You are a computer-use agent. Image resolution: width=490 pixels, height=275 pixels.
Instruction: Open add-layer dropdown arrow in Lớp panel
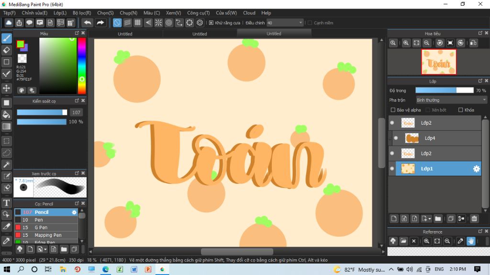[430, 219]
